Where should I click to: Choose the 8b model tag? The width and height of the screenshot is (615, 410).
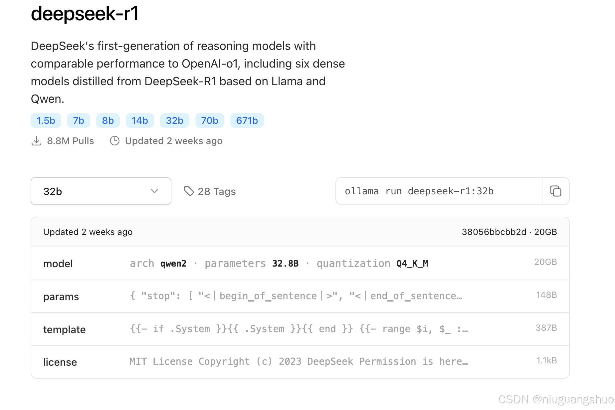click(x=108, y=120)
